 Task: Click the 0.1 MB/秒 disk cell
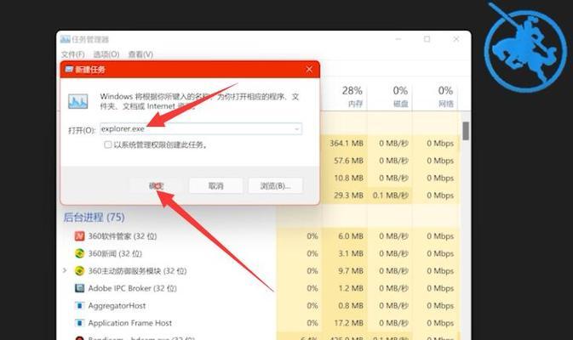(x=390, y=195)
